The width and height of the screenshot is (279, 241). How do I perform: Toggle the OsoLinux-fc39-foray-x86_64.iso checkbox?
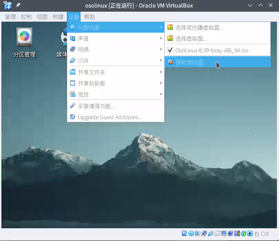170,50
